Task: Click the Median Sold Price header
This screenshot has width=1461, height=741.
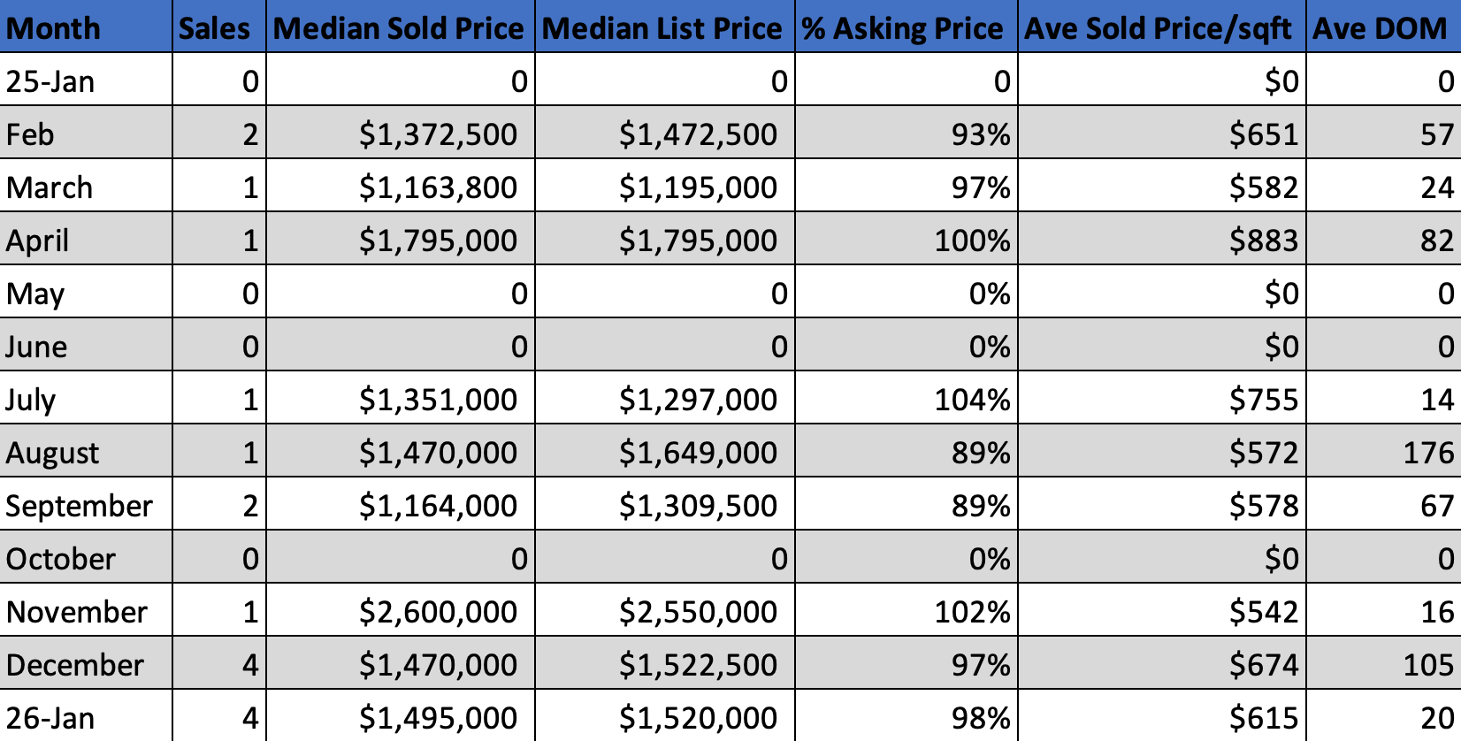Action: pos(399,28)
